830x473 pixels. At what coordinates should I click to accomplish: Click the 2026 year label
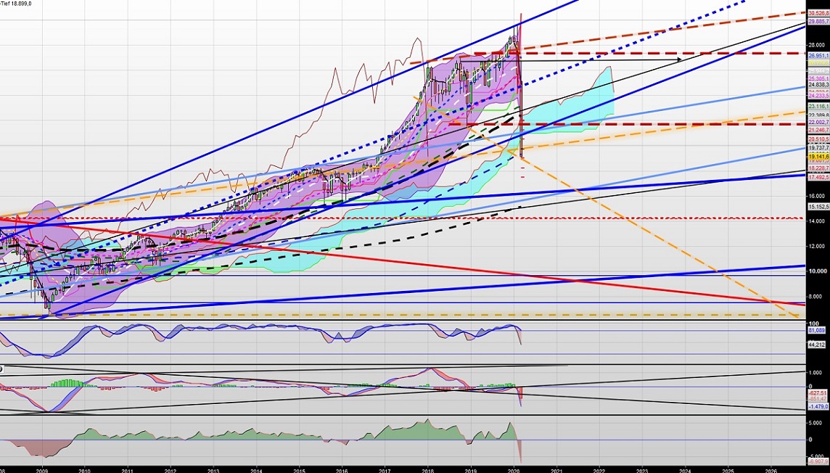click(x=771, y=470)
